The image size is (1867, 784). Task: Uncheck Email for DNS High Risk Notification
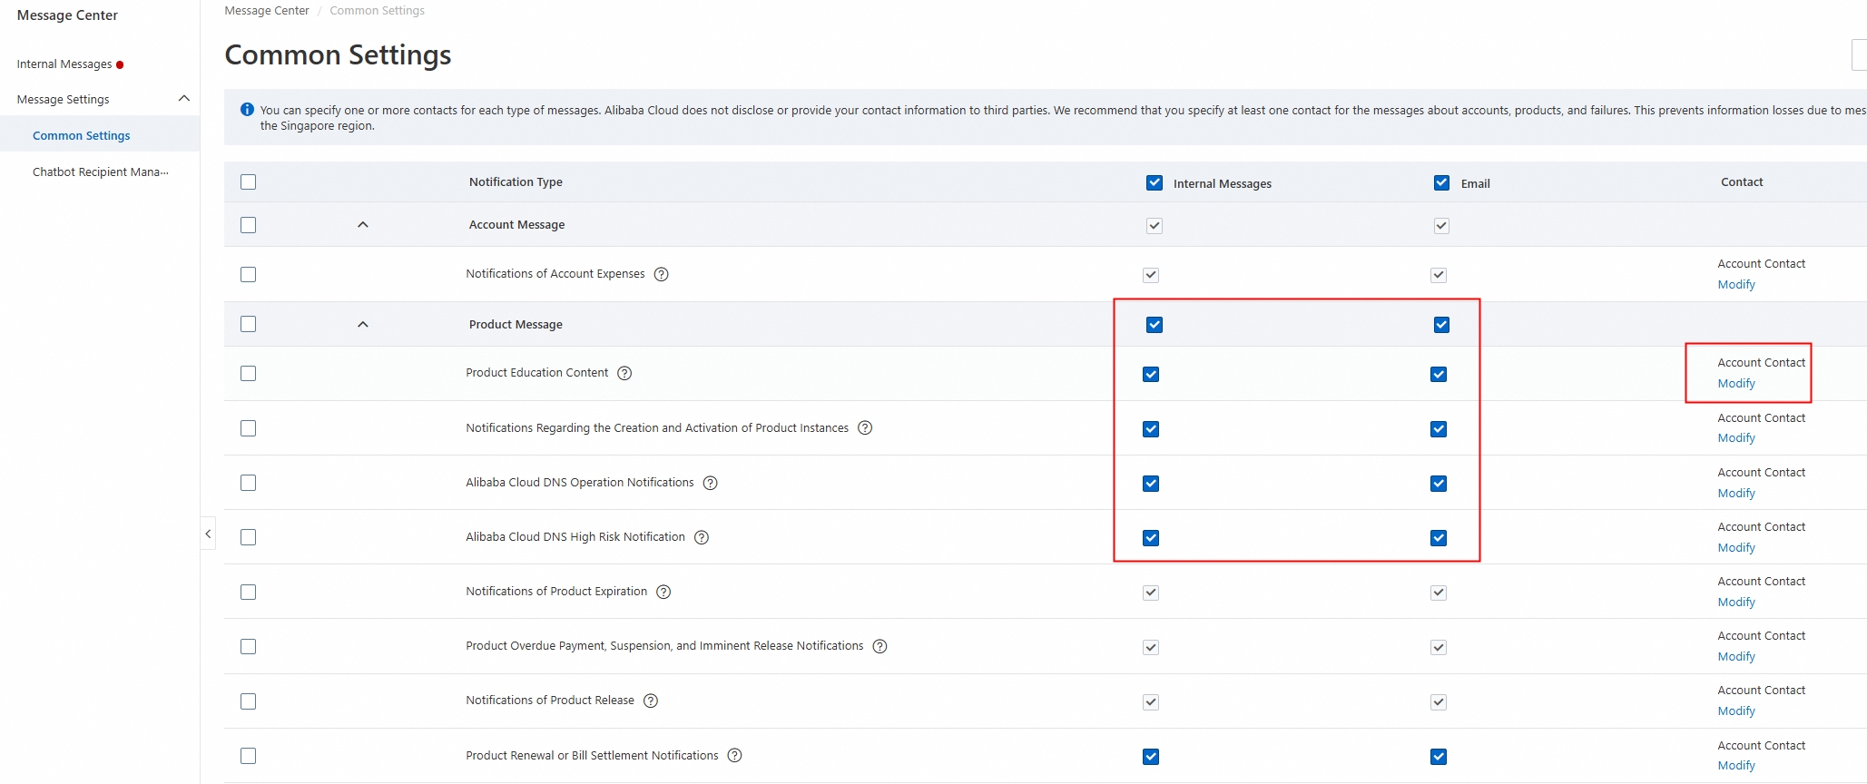pos(1439,538)
